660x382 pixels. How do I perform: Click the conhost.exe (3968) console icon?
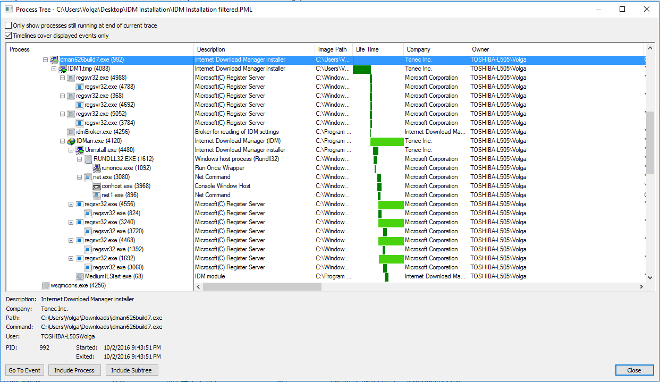pos(97,186)
